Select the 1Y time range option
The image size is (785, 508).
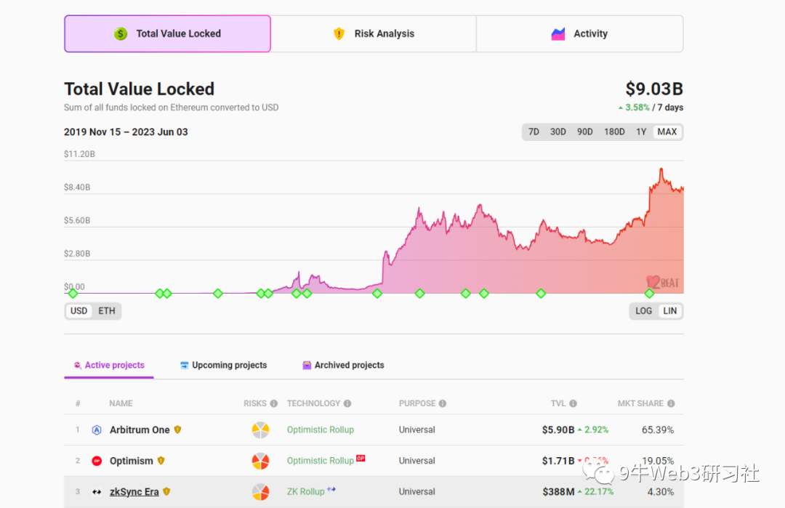click(x=640, y=132)
